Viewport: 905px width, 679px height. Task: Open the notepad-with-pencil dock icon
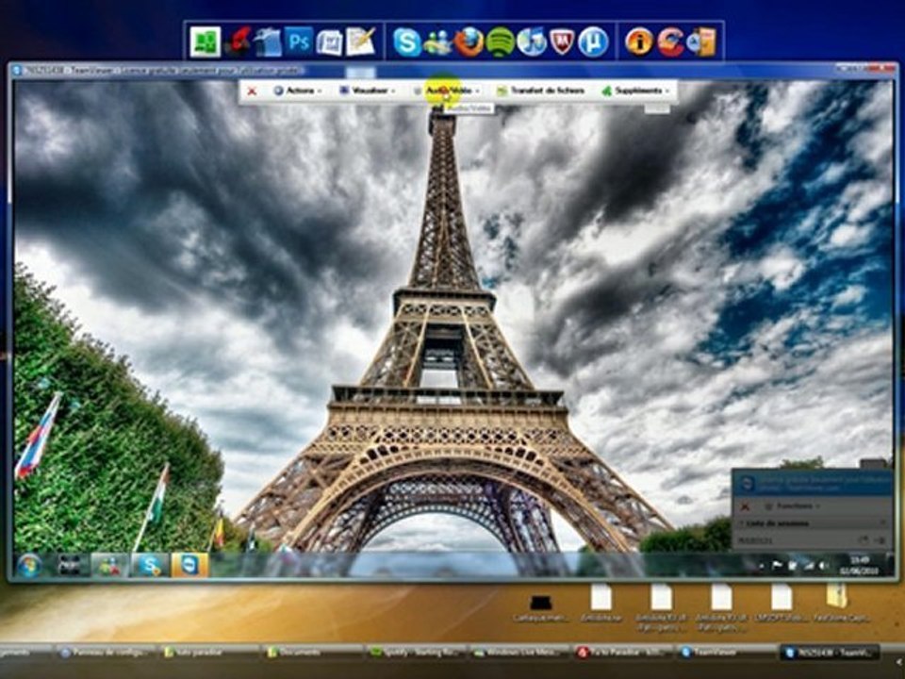tap(361, 41)
